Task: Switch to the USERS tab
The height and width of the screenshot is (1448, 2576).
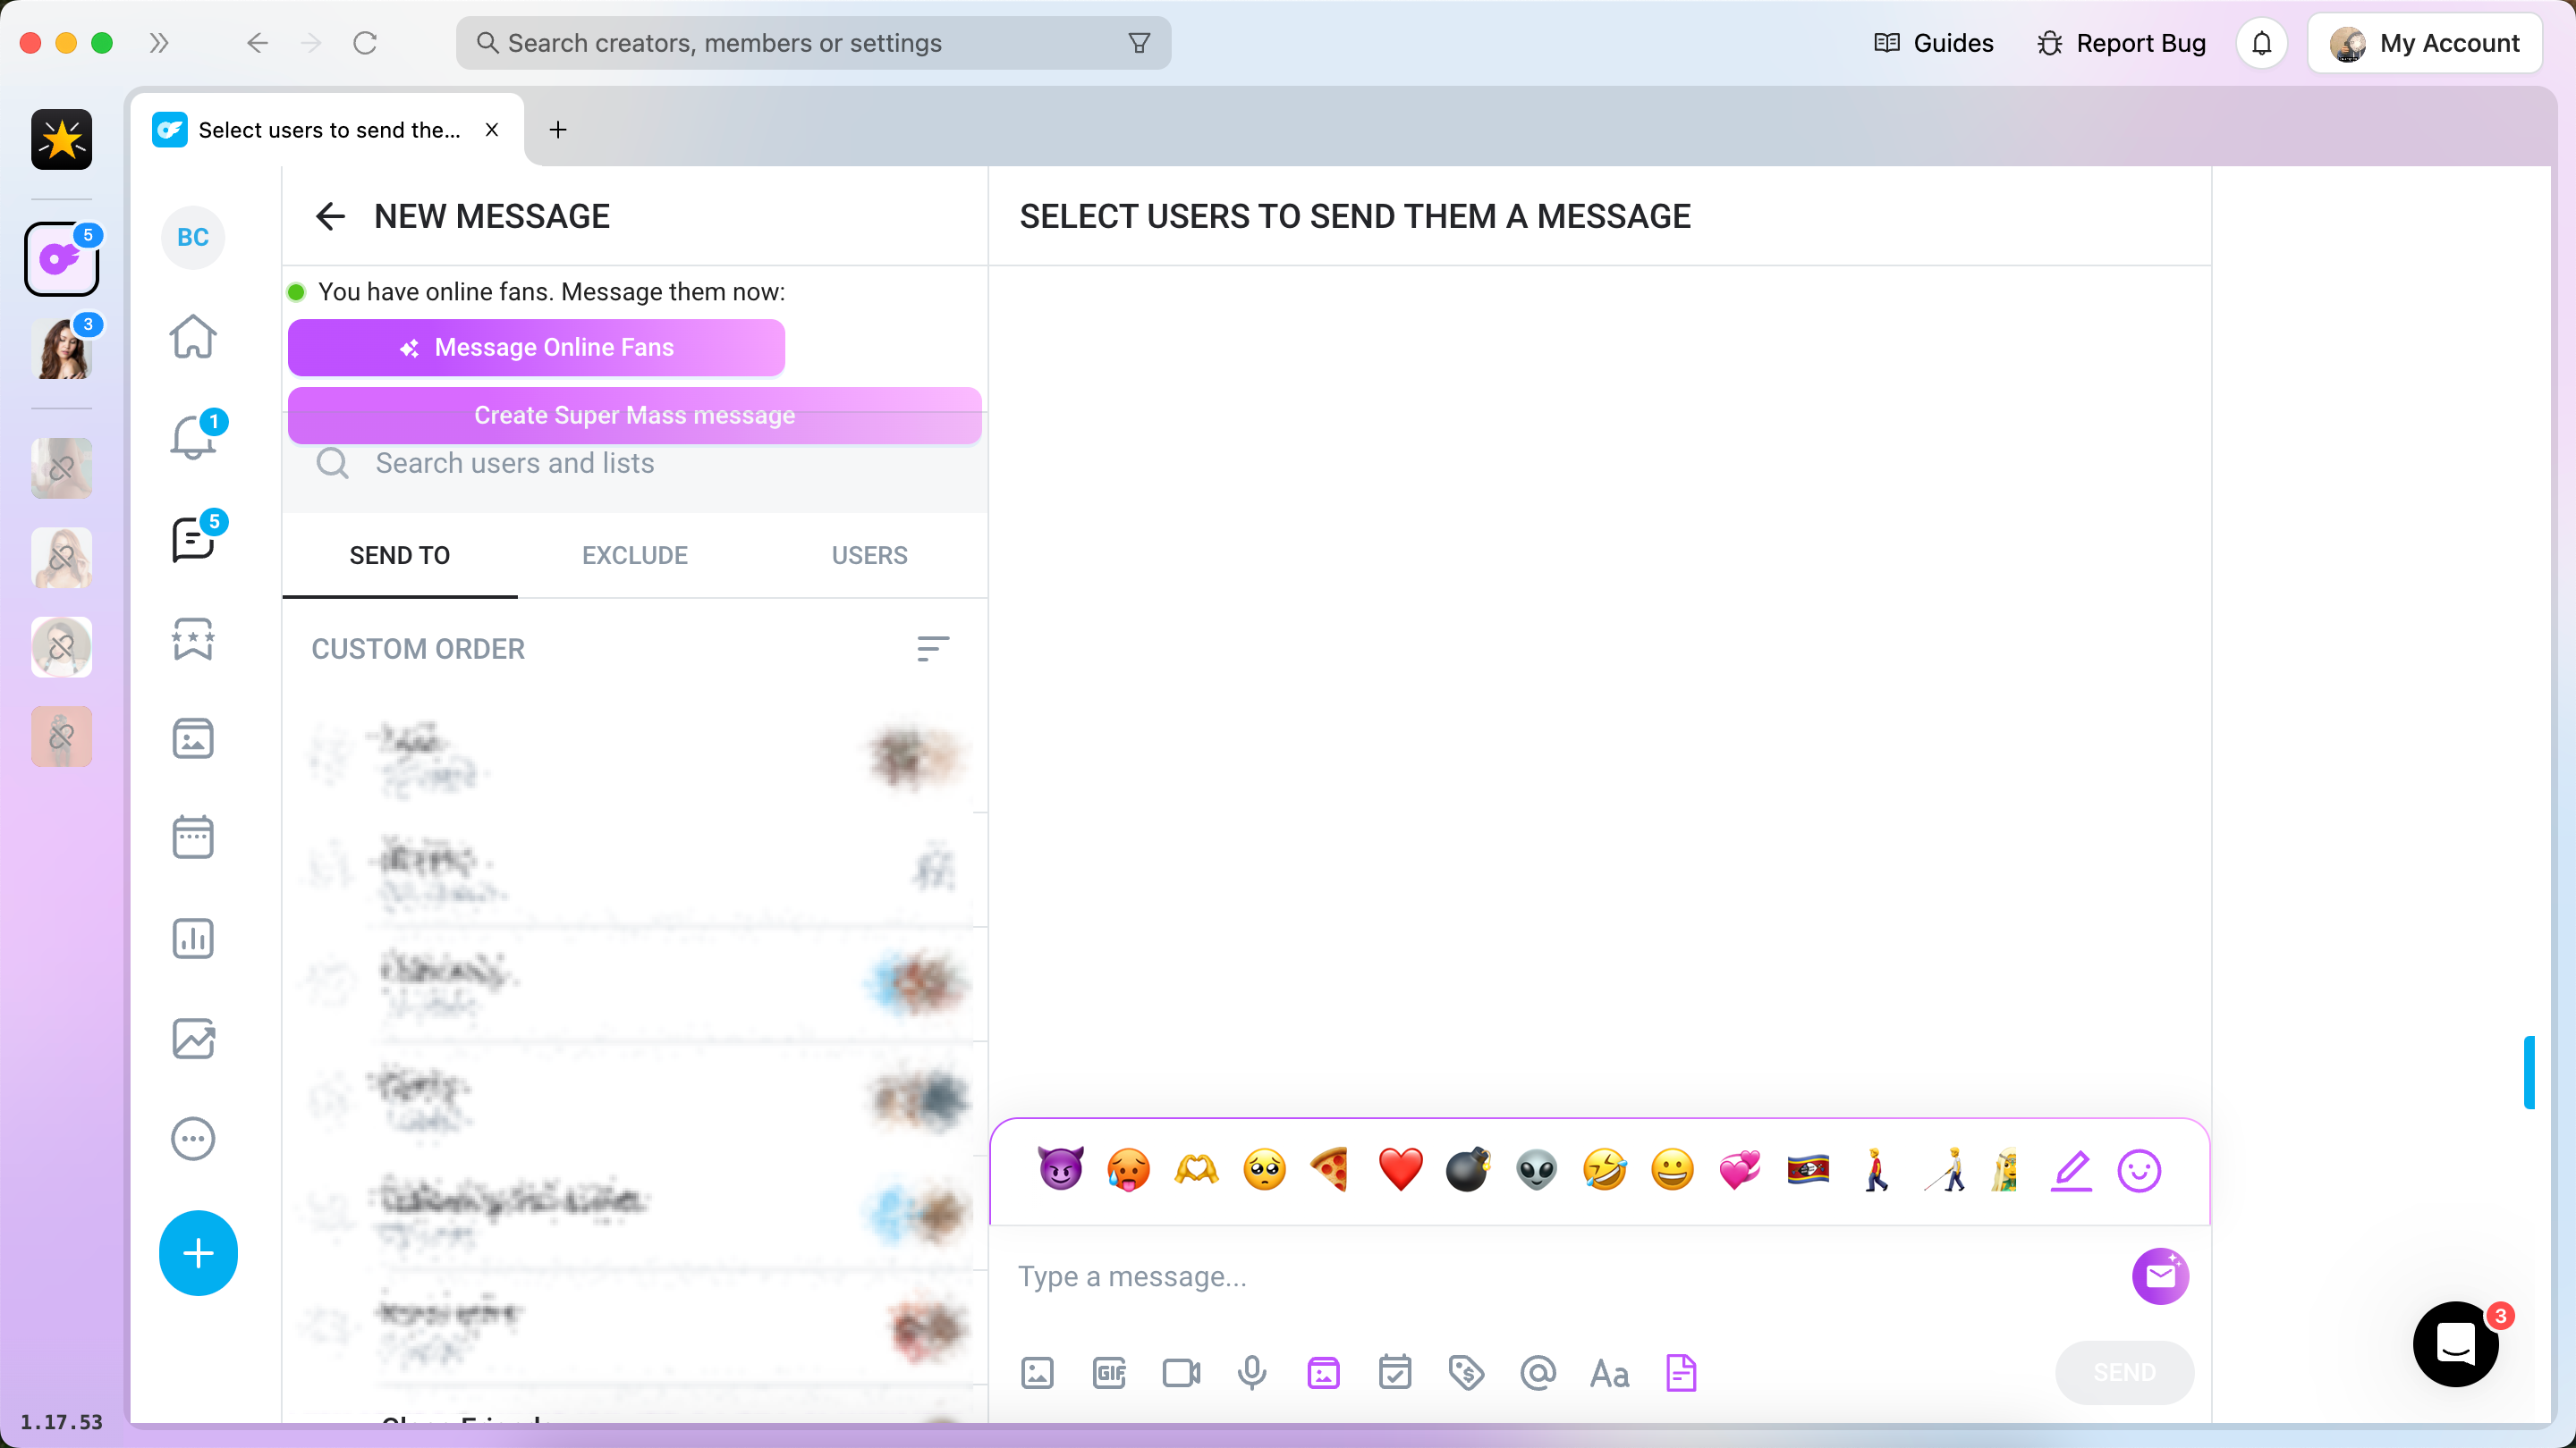Action: coord(869,555)
